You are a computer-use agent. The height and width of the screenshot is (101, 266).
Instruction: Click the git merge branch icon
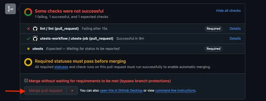[10, 9]
